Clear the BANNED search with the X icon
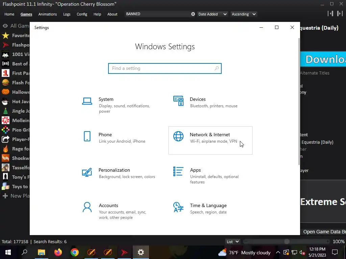The width and height of the screenshot is (346, 259). (x=193, y=14)
